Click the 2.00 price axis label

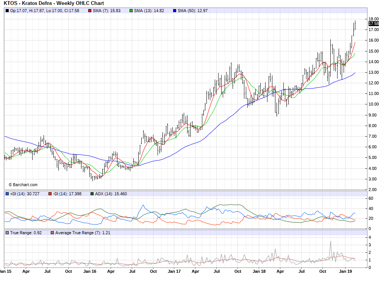pos(372,190)
